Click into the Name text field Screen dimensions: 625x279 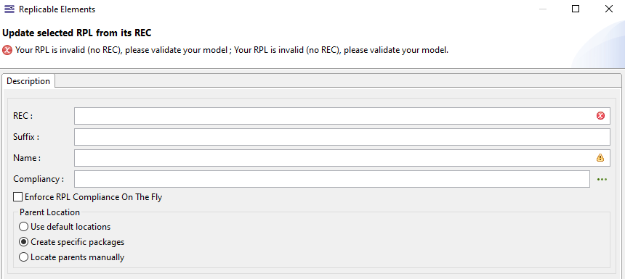pyautogui.click(x=342, y=158)
